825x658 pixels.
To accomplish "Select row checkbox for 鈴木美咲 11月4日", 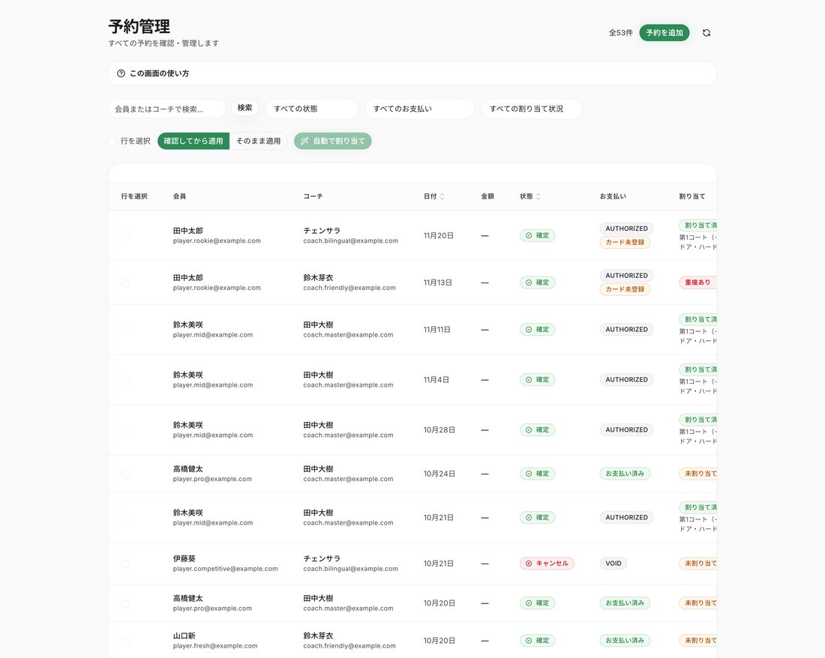I will [x=125, y=380].
